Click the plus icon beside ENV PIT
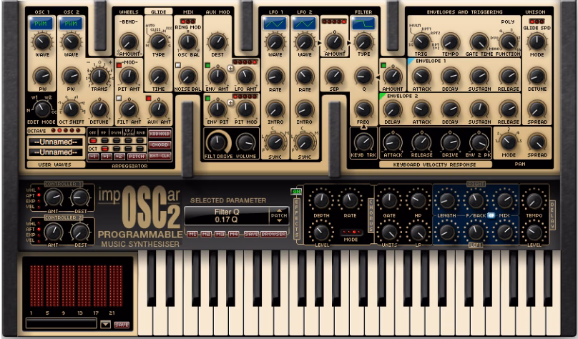This screenshot has width=578, height=339. pos(230,103)
